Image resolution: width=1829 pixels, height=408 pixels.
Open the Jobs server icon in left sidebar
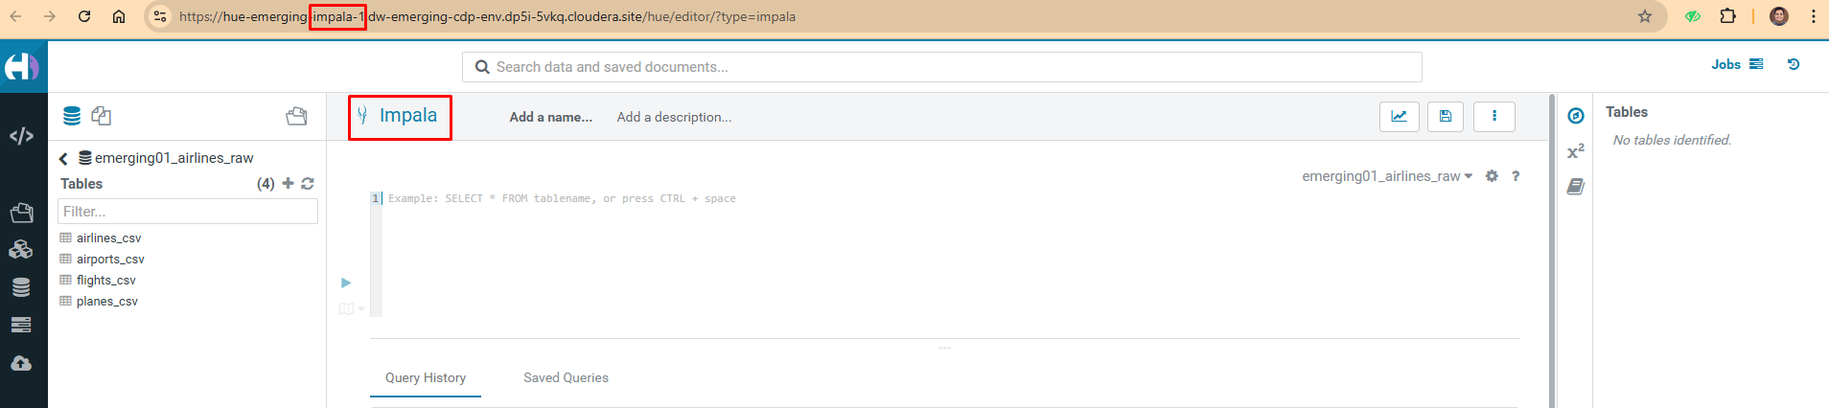(x=21, y=326)
